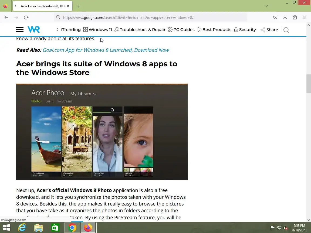311x233 pixels.
Task: Select the Acer Launches Windows 8 tab
Action: coord(43,6)
